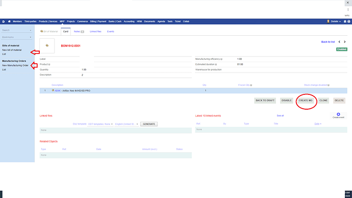Click the CREATE MO button
352x198 pixels.
306,101
